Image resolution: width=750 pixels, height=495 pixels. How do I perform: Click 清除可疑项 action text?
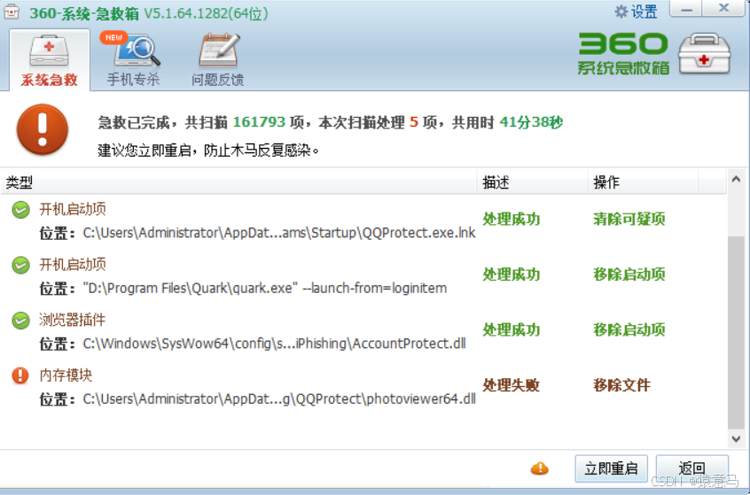(x=629, y=220)
